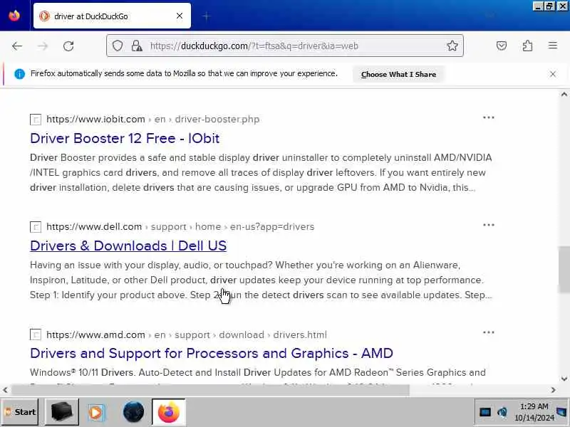Click the forward navigation arrow
This screenshot has width=570, height=427.
tap(43, 46)
